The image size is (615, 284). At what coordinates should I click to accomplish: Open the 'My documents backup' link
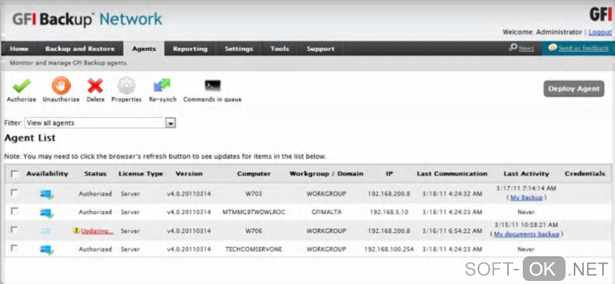[x=526, y=234]
